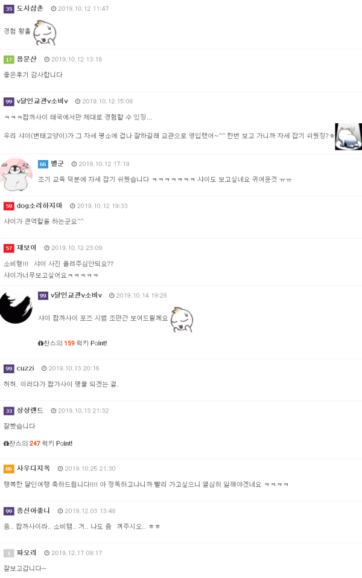The height and width of the screenshot is (578, 362).
Task: Open username 상상랜드 profile
Action: coord(30,411)
